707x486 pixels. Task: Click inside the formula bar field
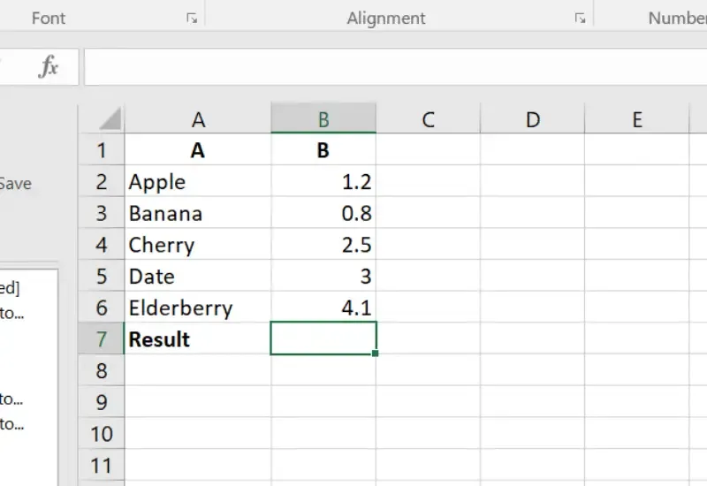tap(389, 67)
